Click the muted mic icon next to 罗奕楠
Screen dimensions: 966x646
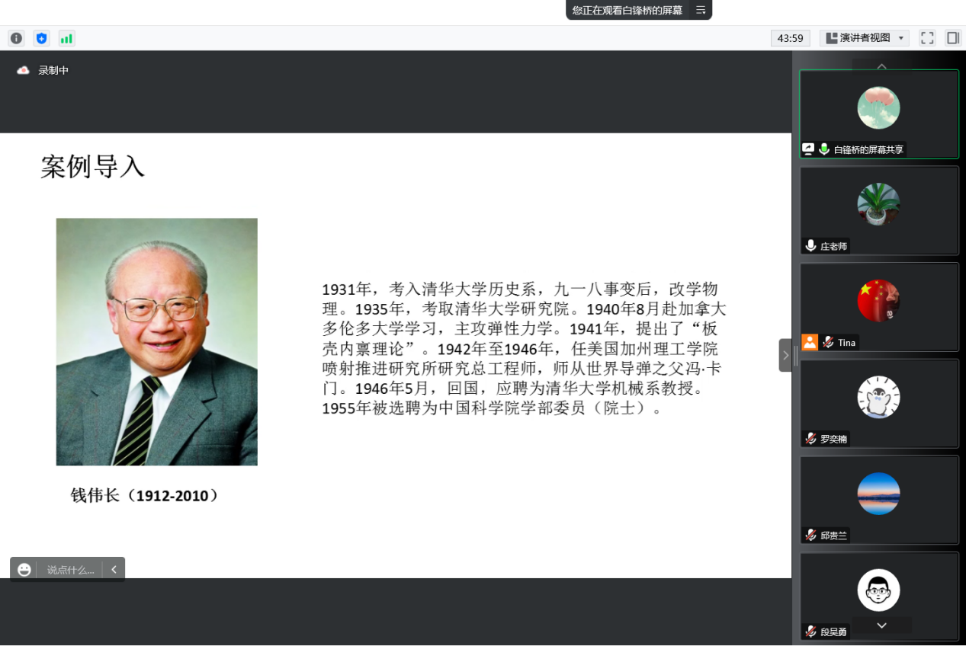(x=810, y=439)
